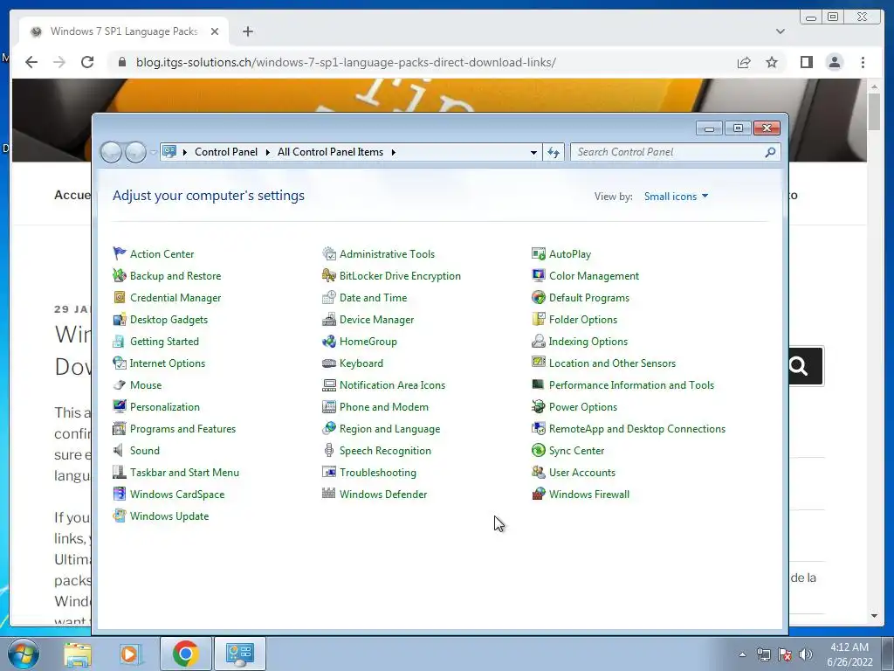This screenshot has height=671, width=894.
Task: Click the Phone and Modem link
Action: [x=384, y=407]
